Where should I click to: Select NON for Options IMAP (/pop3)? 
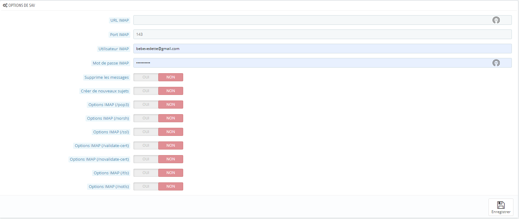coord(171,105)
